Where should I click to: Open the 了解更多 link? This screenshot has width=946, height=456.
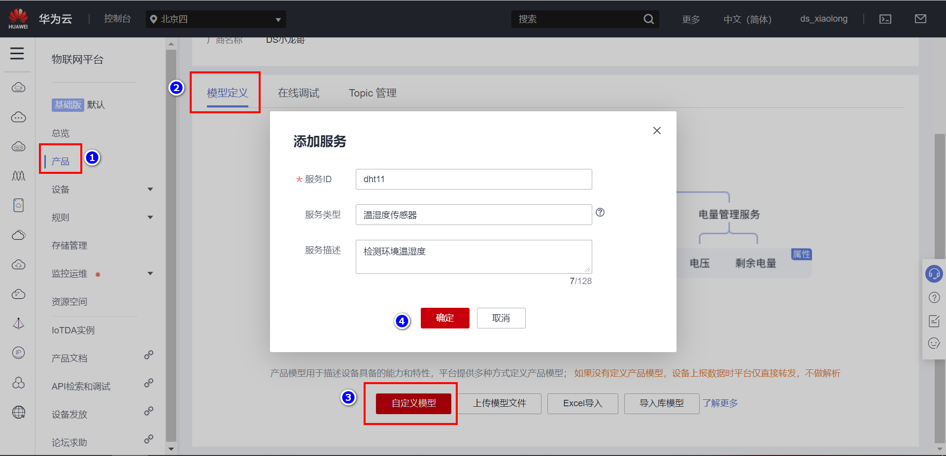720,403
